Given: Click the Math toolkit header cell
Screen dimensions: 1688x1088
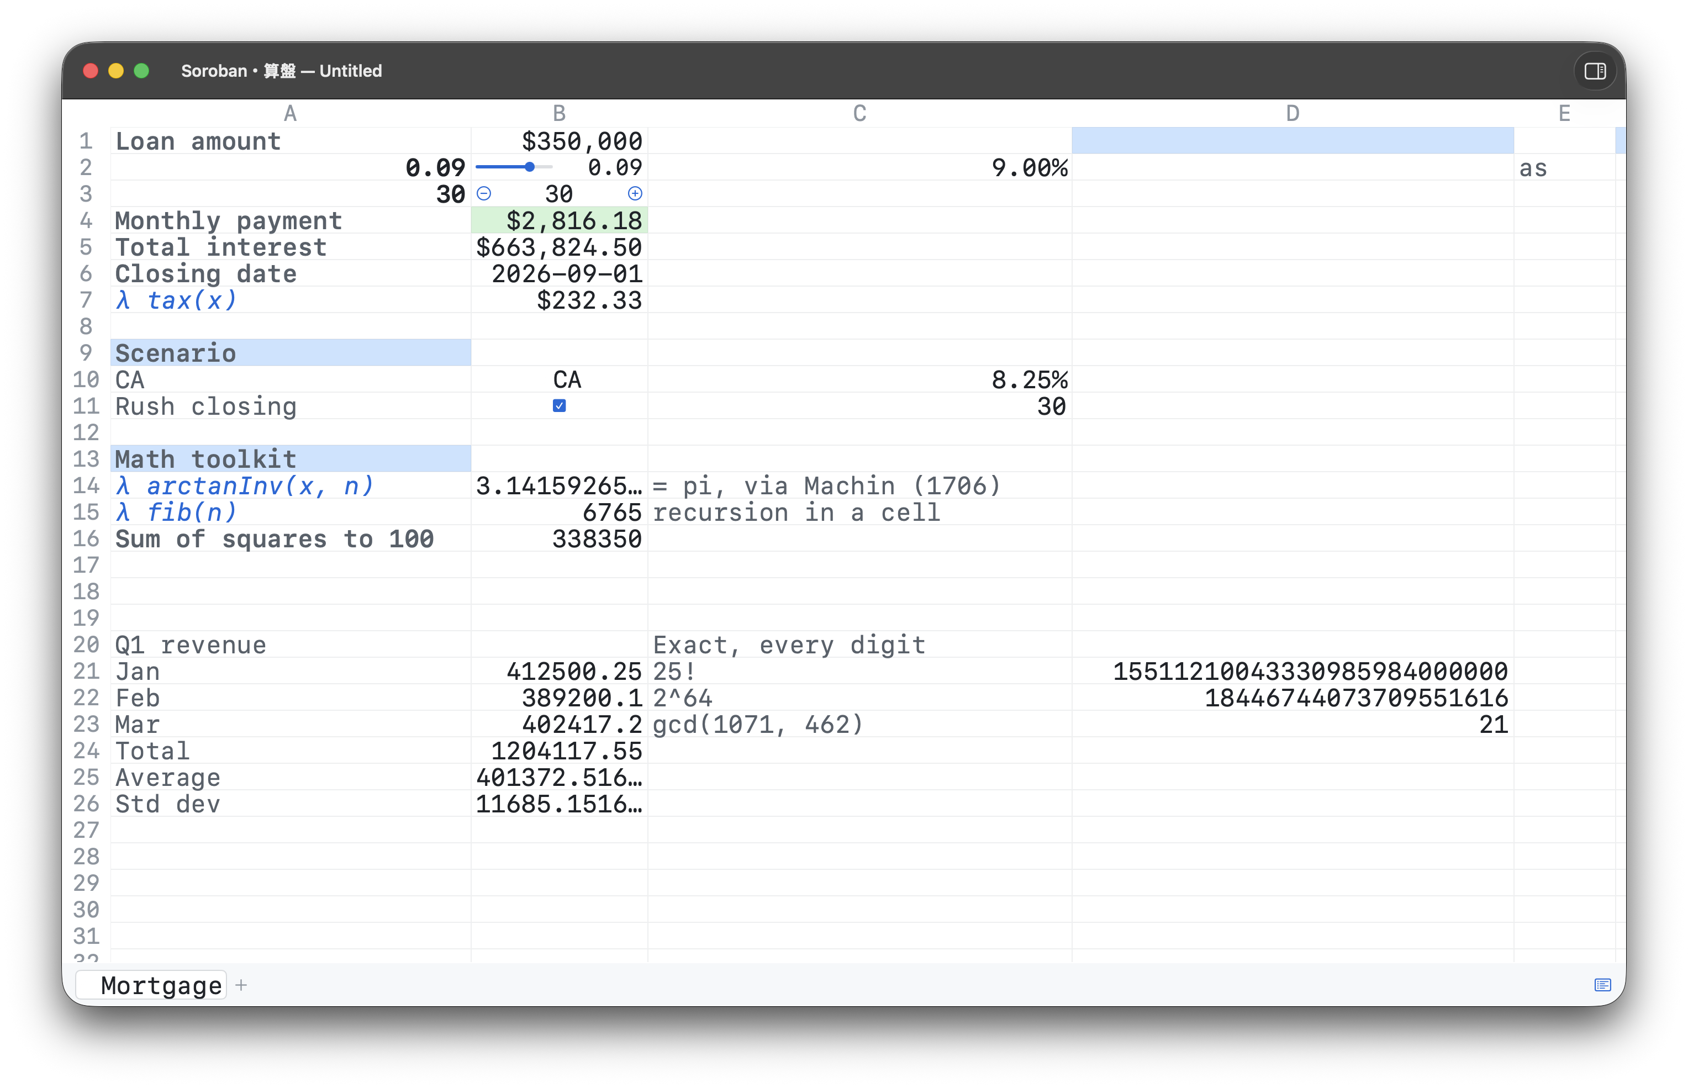Looking at the screenshot, I should pos(291,458).
